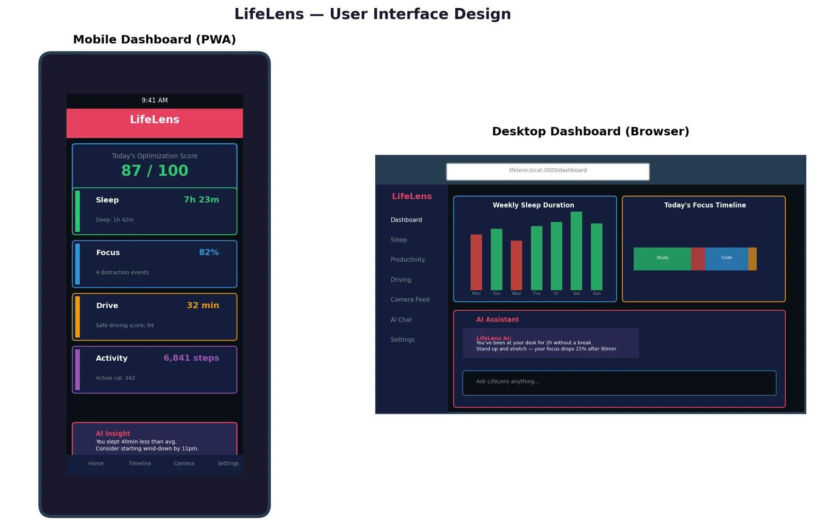Click the 6,841 steps value
The image size is (827, 527).
pos(191,358)
